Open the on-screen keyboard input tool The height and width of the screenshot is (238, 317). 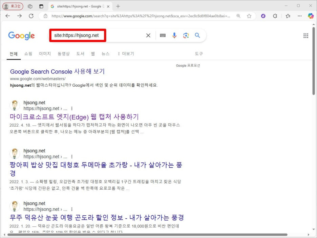coord(163,36)
